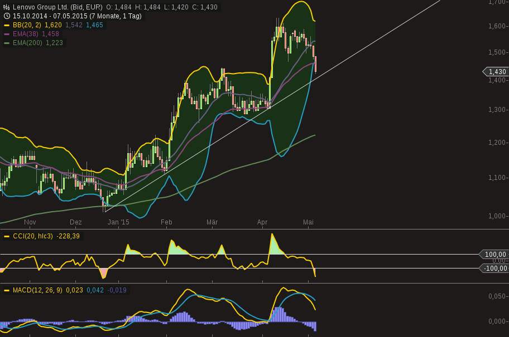The width and height of the screenshot is (509, 337).
Task: Click the Dez label on time axis
Action: click(x=76, y=222)
